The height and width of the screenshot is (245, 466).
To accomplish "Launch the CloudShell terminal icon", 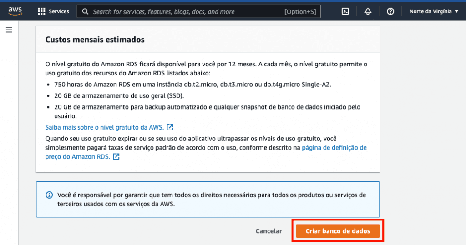I will (x=345, y=11).
